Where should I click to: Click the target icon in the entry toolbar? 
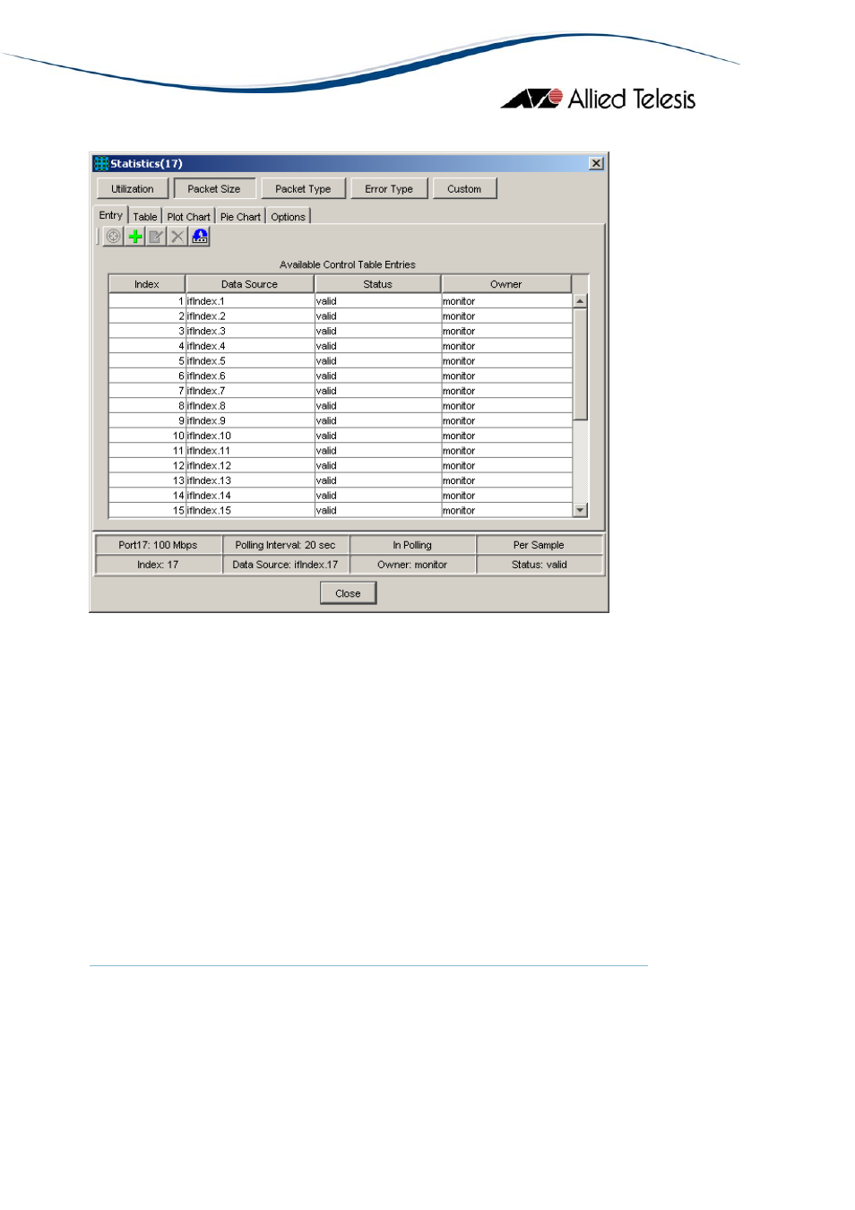114,237
